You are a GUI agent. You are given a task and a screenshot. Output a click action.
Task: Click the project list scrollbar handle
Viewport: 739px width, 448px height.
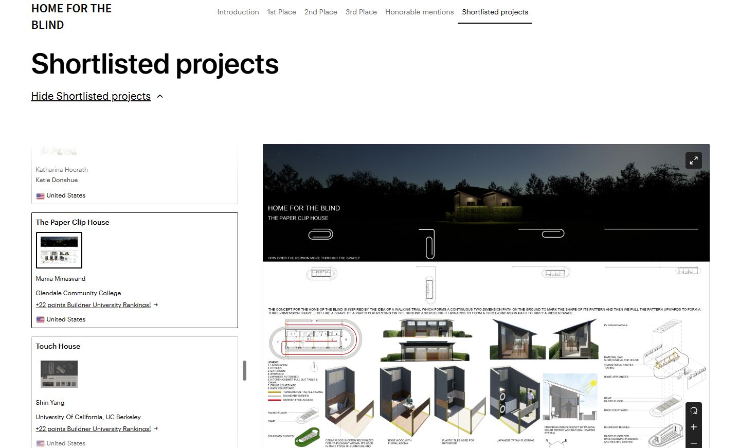pos(244,370)
